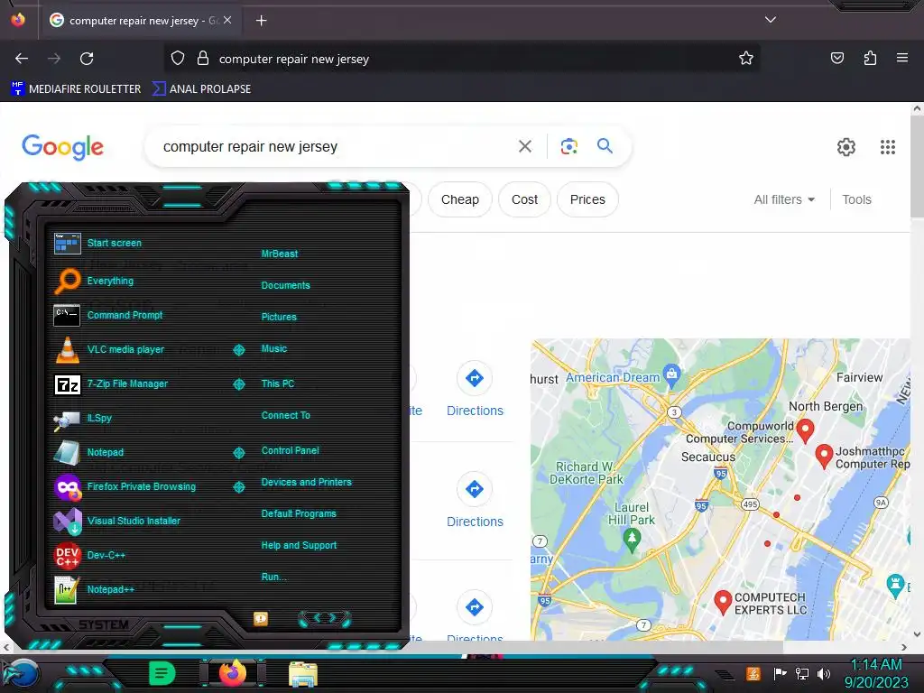Open Notepad++ icon
The height and width of the screenshot is (693, 924).
(x=66, y=589)
